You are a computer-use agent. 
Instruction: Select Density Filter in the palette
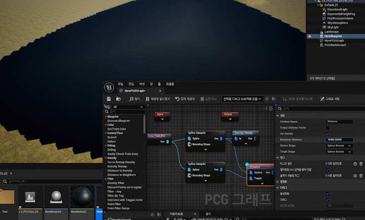coord(116,183)
